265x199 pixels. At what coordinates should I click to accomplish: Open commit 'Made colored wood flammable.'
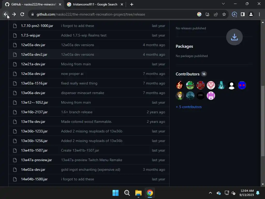(x=86, y=122)
